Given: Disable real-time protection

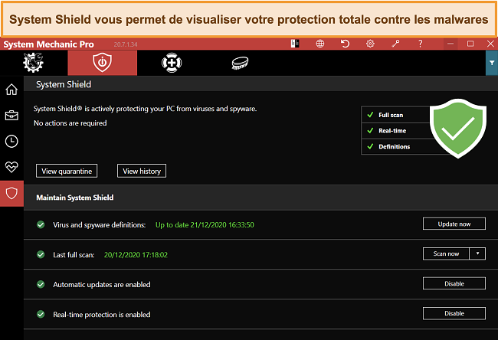Looking at the screenshot, I should 454,313.
